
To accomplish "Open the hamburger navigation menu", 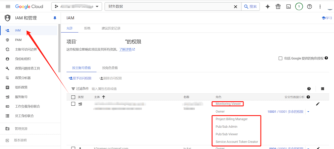I will point(8,7).
